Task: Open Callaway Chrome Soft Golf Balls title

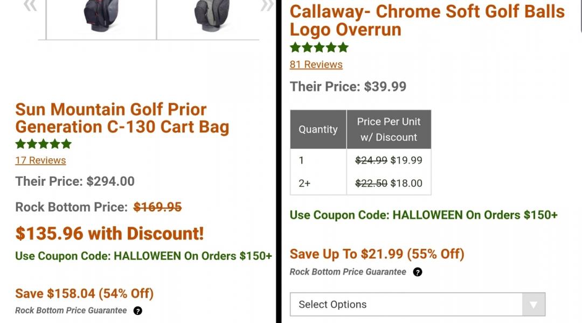Action: (427, 20)
